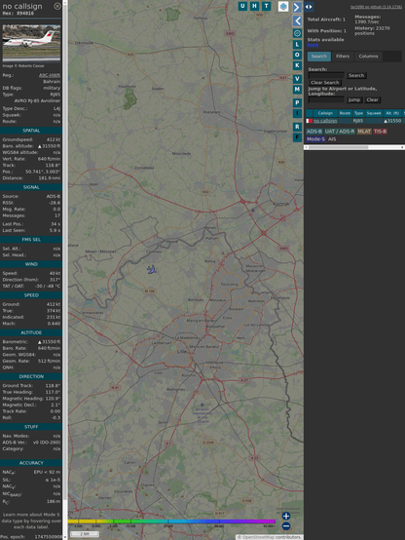Click the Bahrain flag in aircraft table
The image size is (405, 540).
point(310,121)
